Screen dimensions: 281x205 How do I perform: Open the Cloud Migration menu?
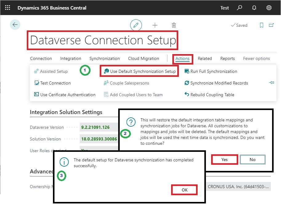(x=143, y=58)
